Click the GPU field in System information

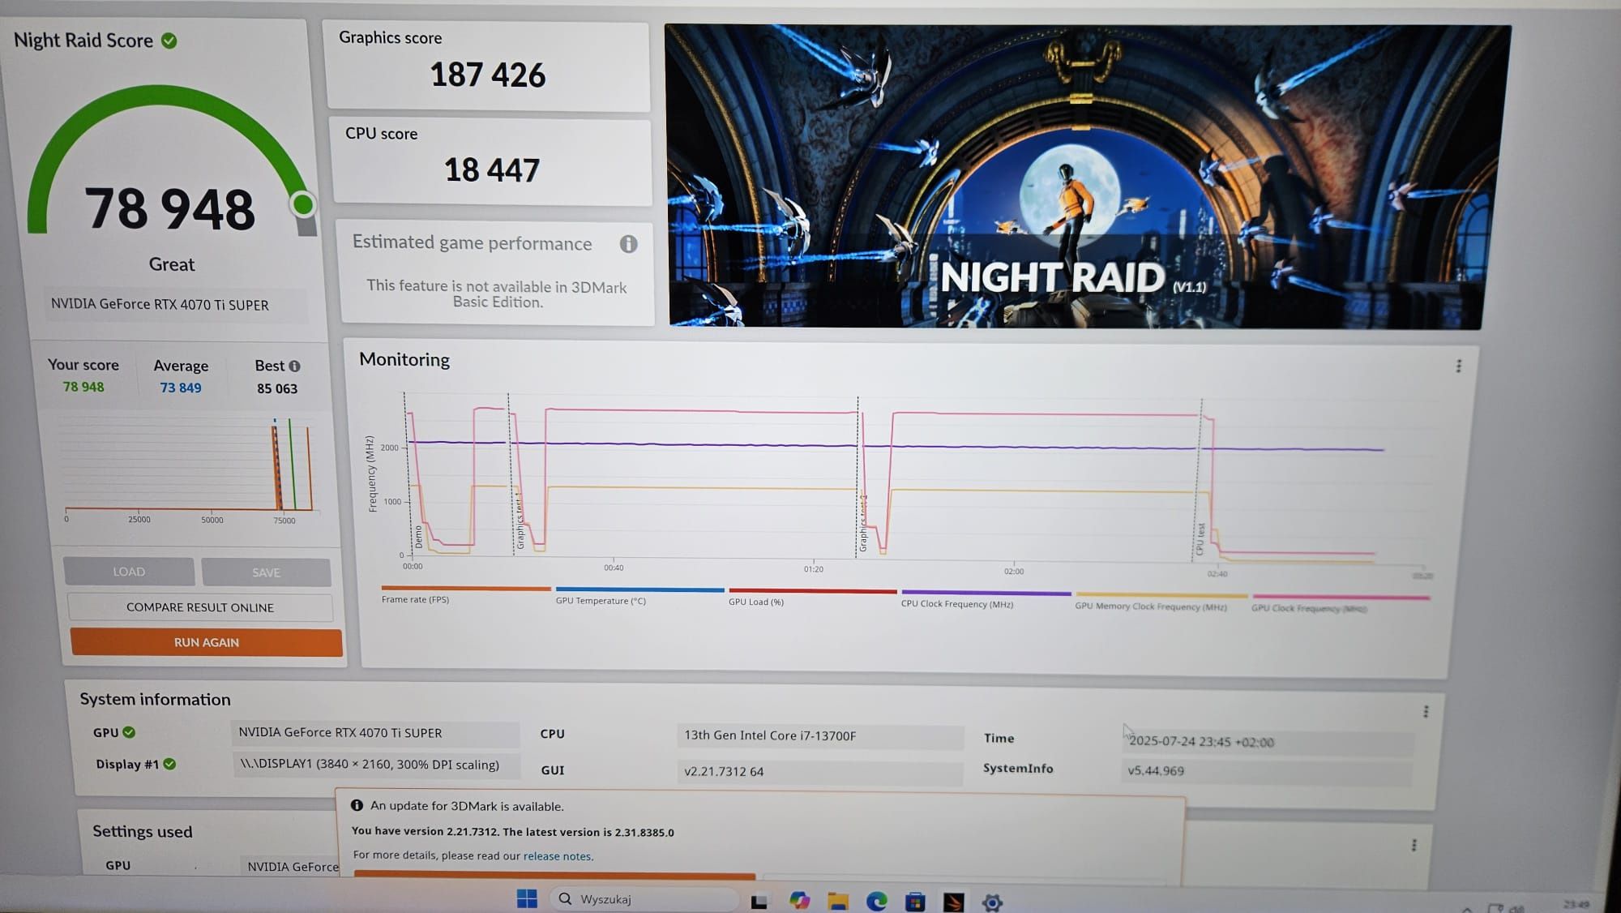(375, 733)
